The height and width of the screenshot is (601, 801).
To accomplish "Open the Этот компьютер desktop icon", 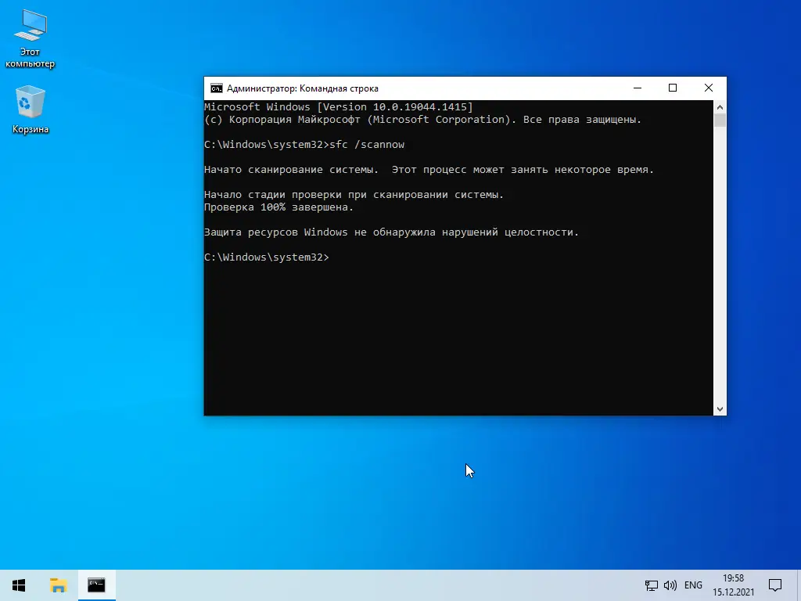I will (x=31, y=38).
